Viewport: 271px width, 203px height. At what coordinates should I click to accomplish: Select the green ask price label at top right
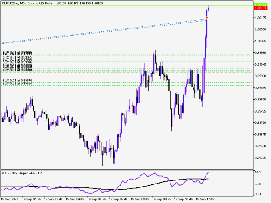[x=261, y=5]
